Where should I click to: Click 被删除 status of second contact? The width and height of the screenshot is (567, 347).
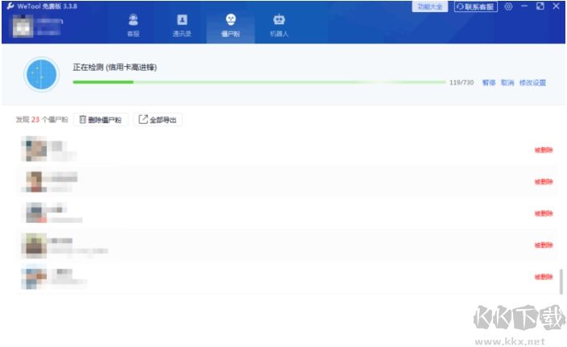[x=544, y=181]
